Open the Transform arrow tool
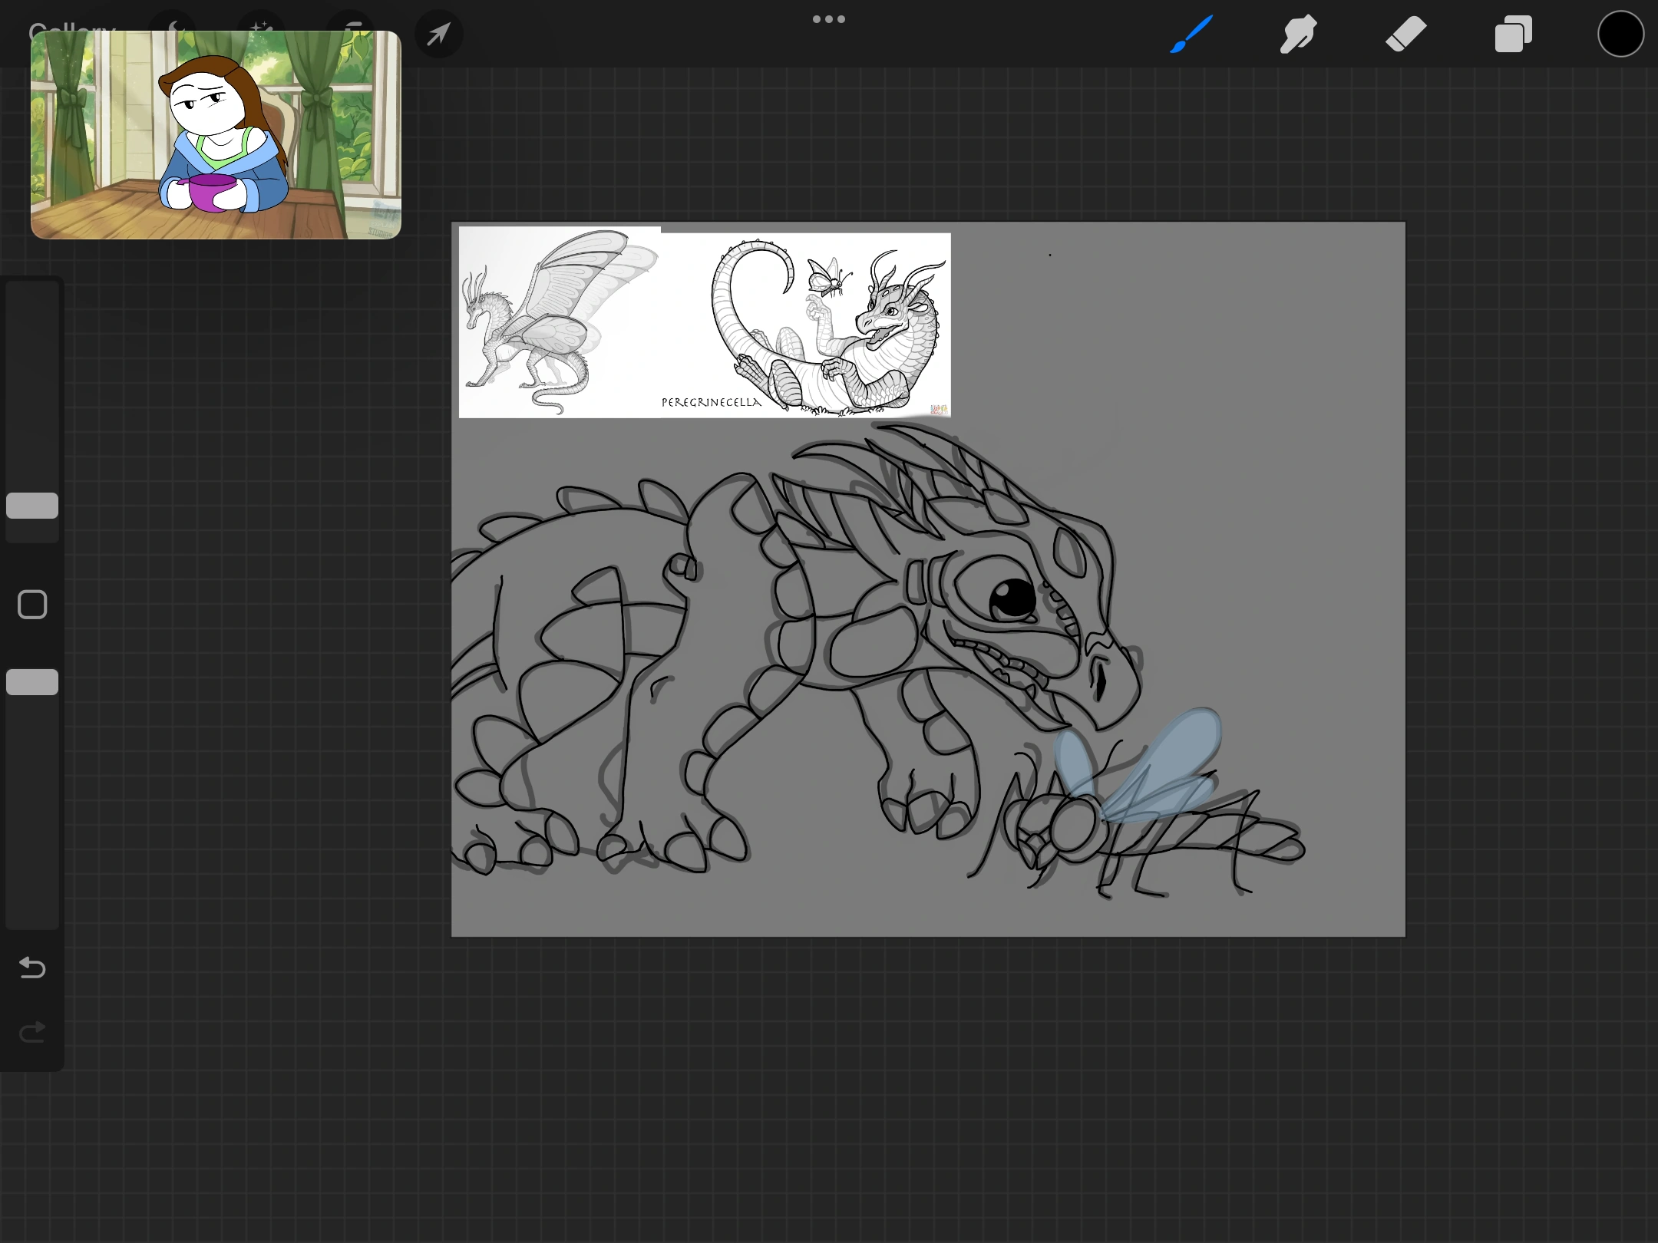The image size is (1658, 1243). click(438, 34)
